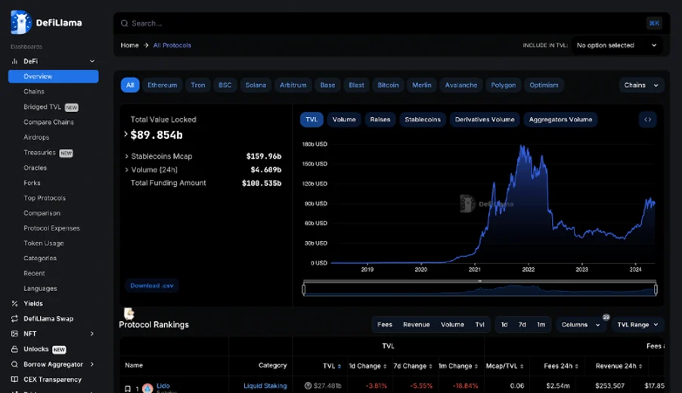The image size is (682, 393).
Task: Open Overview in sidebar
Action: pos(53,76)
